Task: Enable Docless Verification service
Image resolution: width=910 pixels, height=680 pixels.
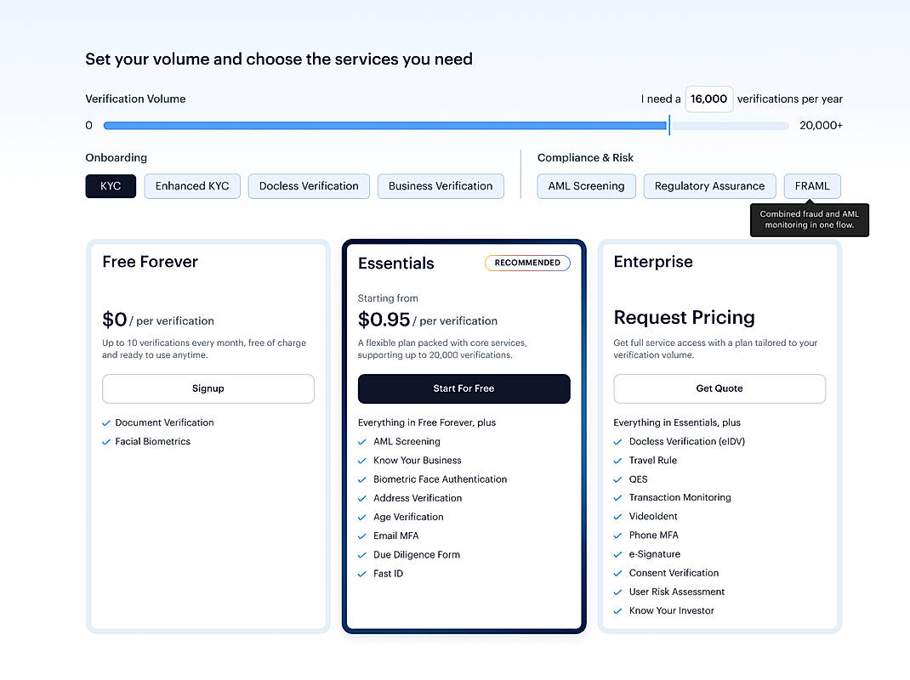Action: point(309,186)
